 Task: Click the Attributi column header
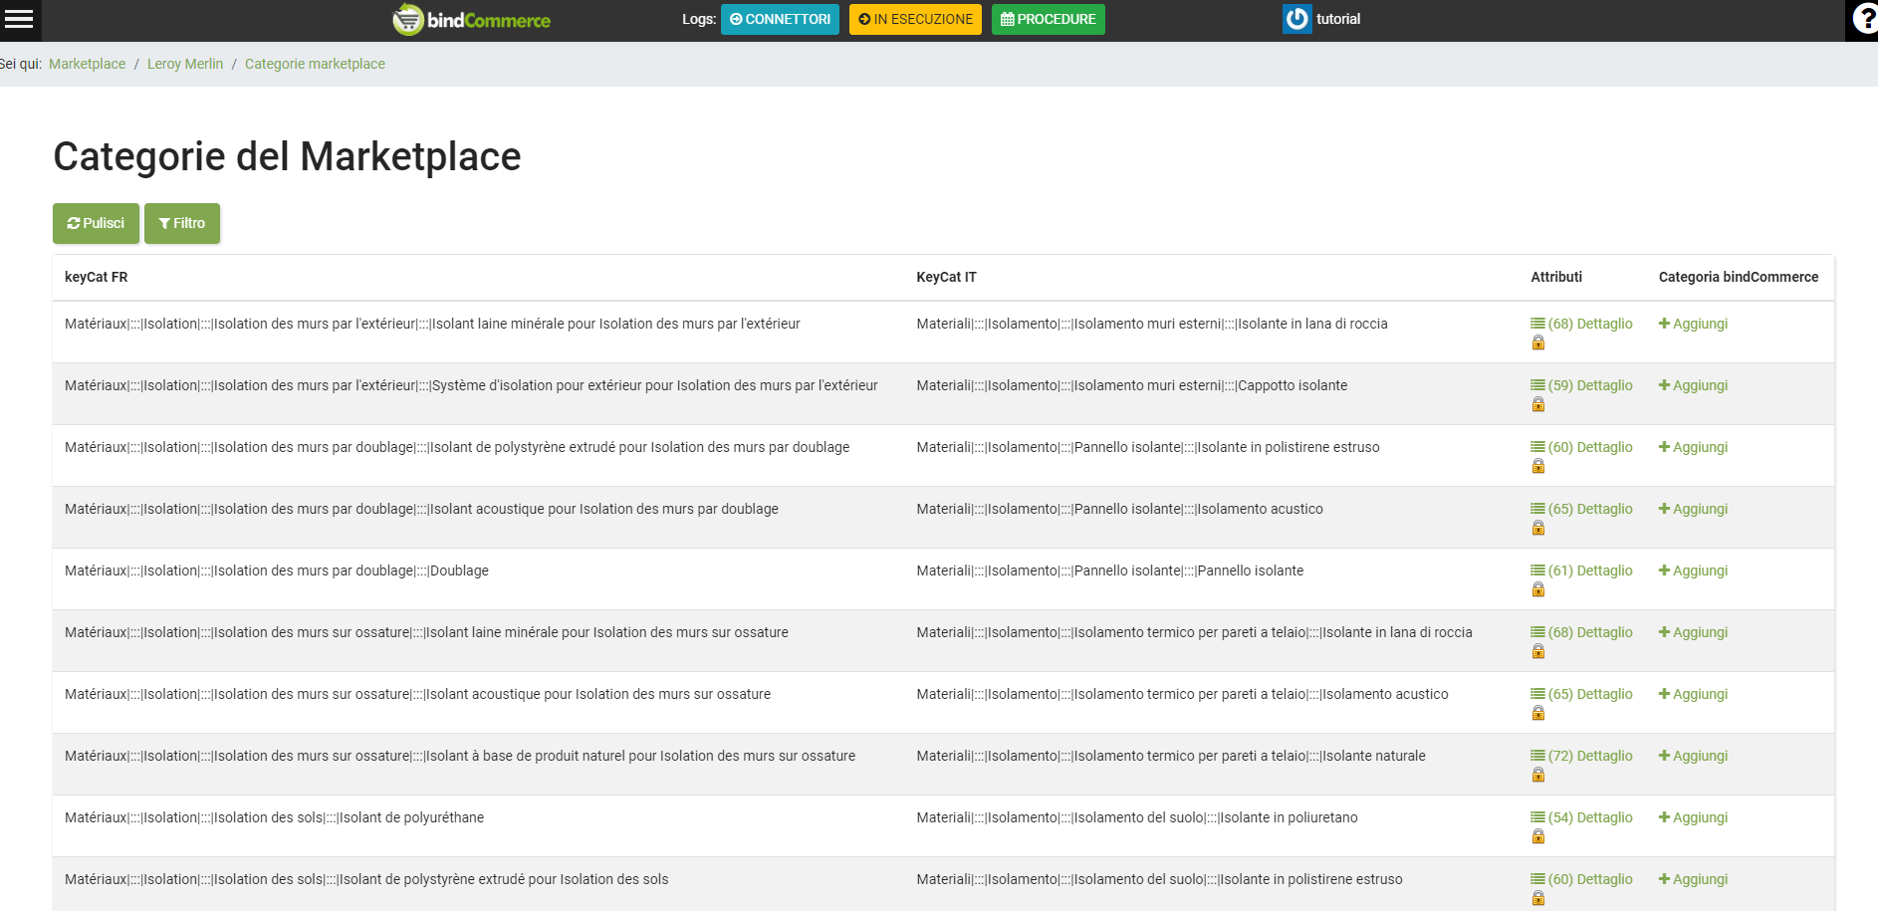click(x=1556, y=277)
